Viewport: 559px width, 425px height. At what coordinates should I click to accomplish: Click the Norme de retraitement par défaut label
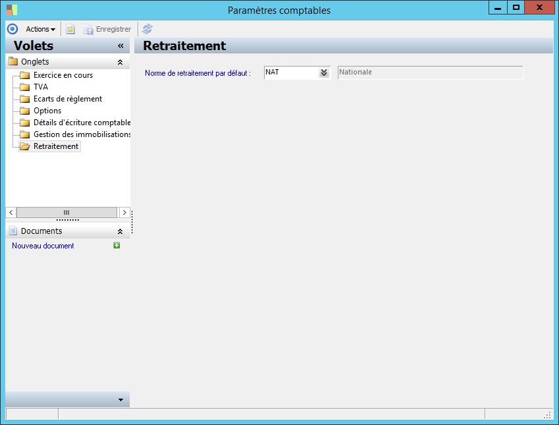[x=198, y=73]
